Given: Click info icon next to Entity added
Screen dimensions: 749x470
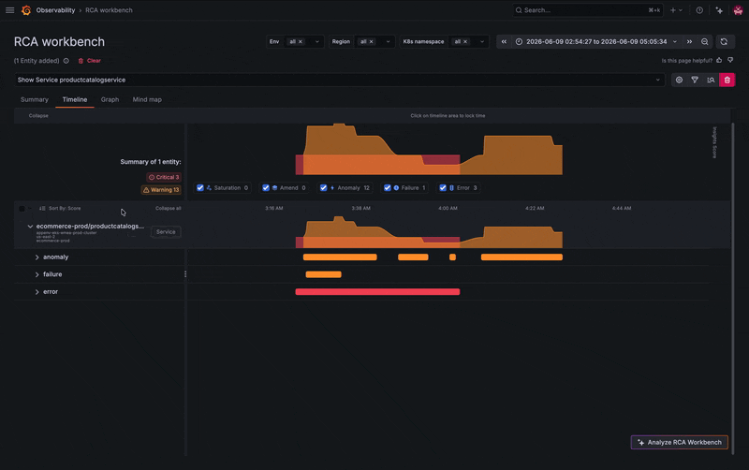Looking at the screenshot, I should click(66, 61).
